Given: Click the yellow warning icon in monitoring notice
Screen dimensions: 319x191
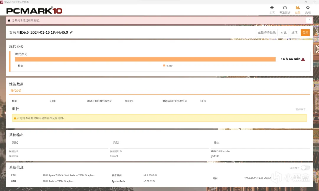Looking at the screenshot, I should click(x=15, y=118).
